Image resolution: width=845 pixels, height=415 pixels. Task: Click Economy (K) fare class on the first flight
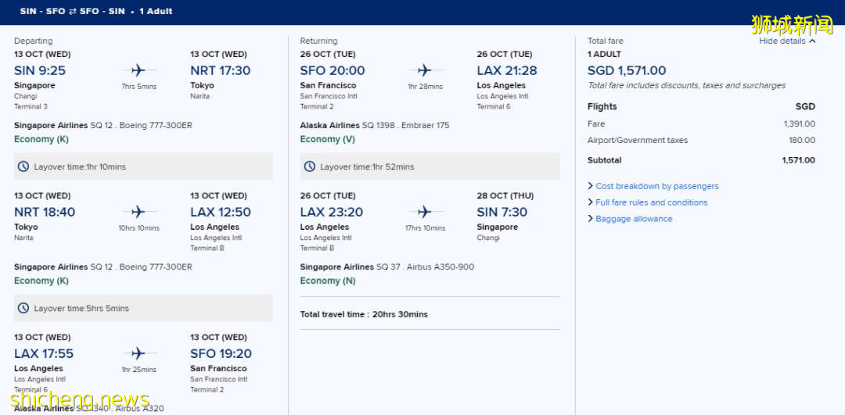tap(41, 139)
